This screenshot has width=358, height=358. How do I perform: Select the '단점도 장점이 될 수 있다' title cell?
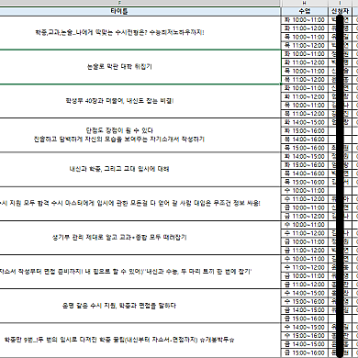[x=140, y=135]
